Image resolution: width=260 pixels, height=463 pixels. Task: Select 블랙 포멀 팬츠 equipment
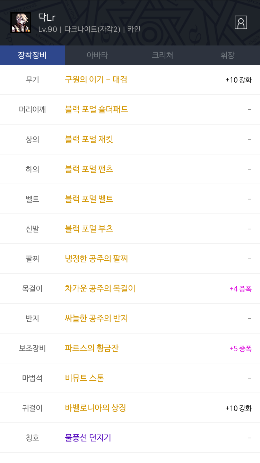[x=89, y=169]
